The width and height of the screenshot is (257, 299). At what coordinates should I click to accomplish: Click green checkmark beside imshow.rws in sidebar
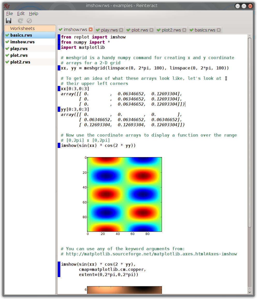click(x=7, y=42)
